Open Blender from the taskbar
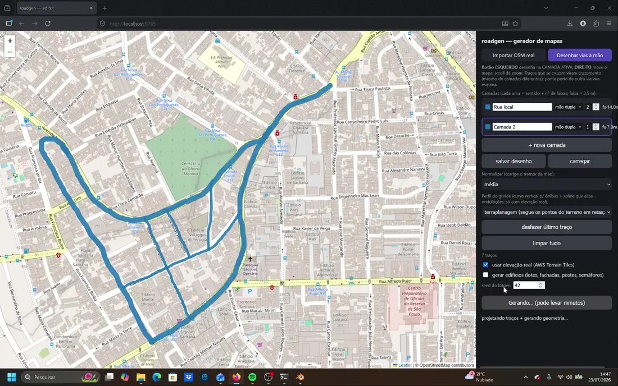 [300, 377]
